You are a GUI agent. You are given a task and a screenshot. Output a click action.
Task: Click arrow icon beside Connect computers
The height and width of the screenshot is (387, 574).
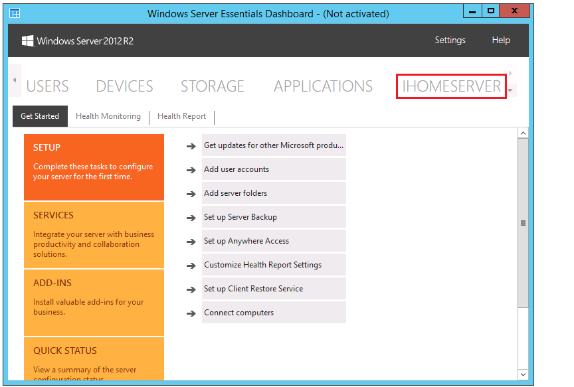point(191,313)
